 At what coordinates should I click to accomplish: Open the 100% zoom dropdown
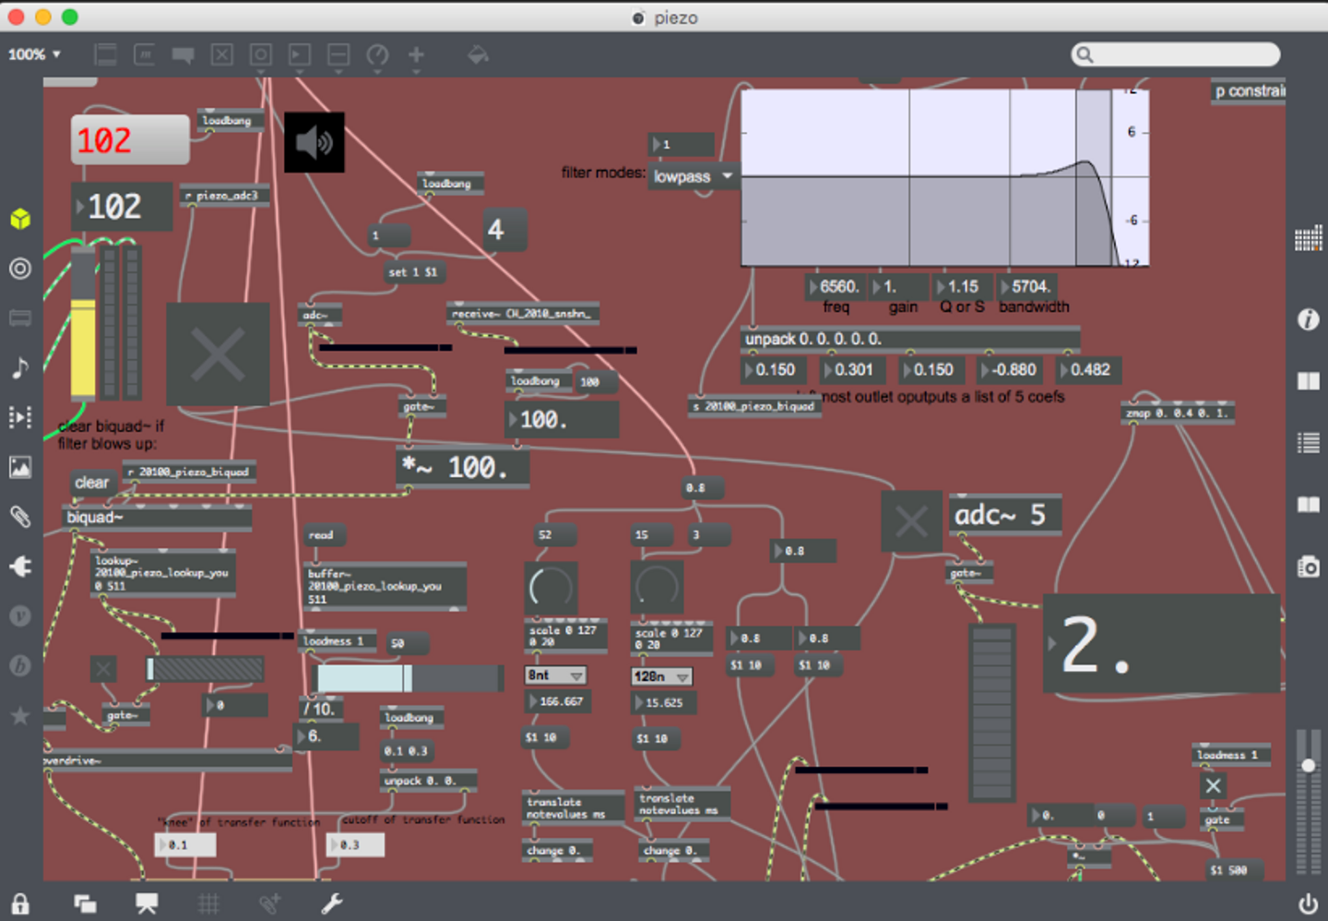(35, 54)
